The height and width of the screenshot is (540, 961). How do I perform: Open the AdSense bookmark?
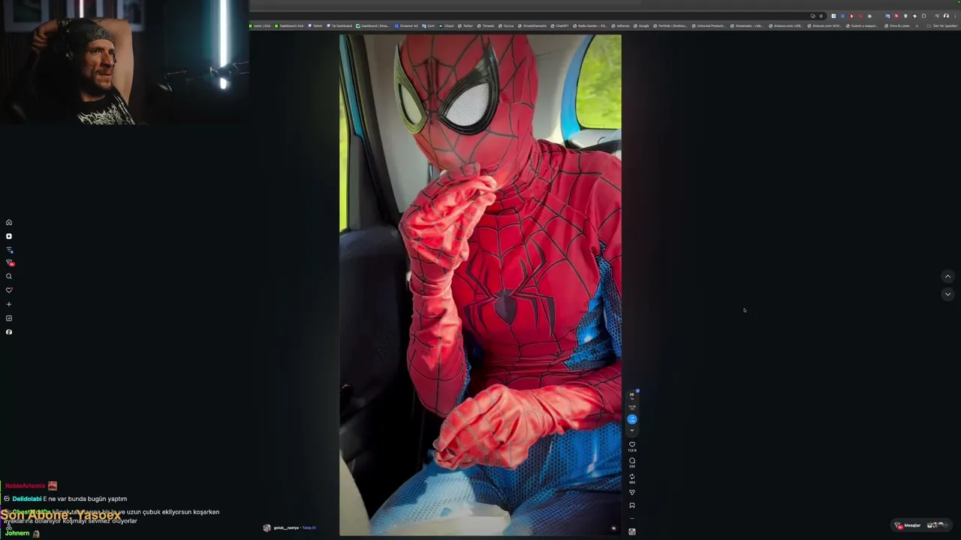(619, 26)
